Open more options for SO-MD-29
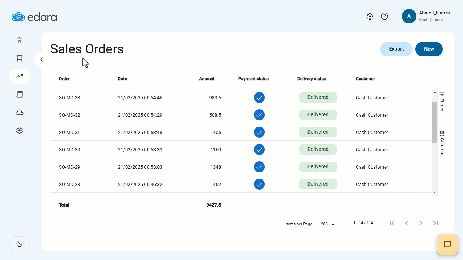Viewport: 463px width, 260px height. click(x=416, y=167)
